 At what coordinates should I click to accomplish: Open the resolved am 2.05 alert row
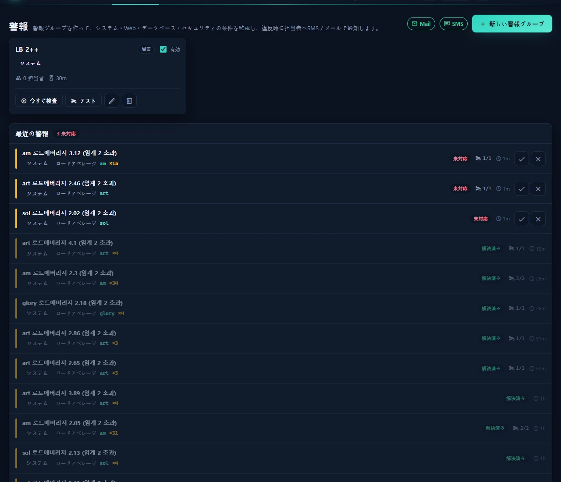(x=280, y=428)
